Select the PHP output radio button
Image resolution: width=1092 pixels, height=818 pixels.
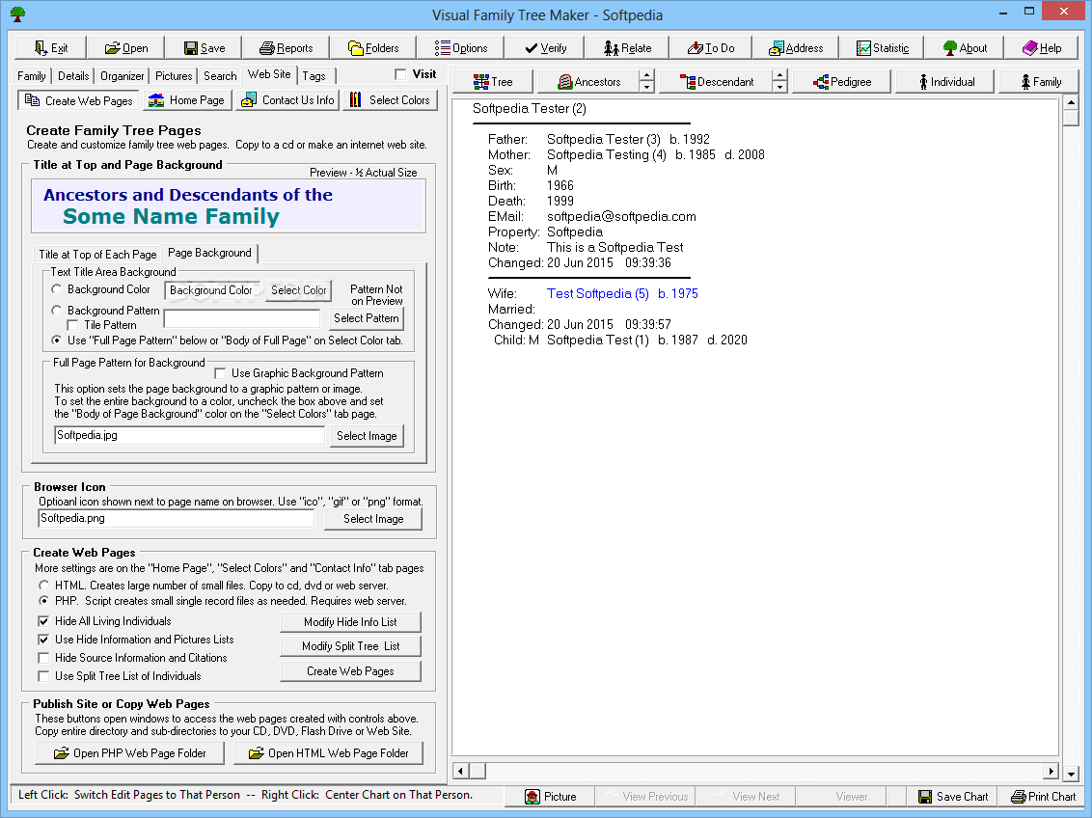pyautogui.click(x=43, y=601)
